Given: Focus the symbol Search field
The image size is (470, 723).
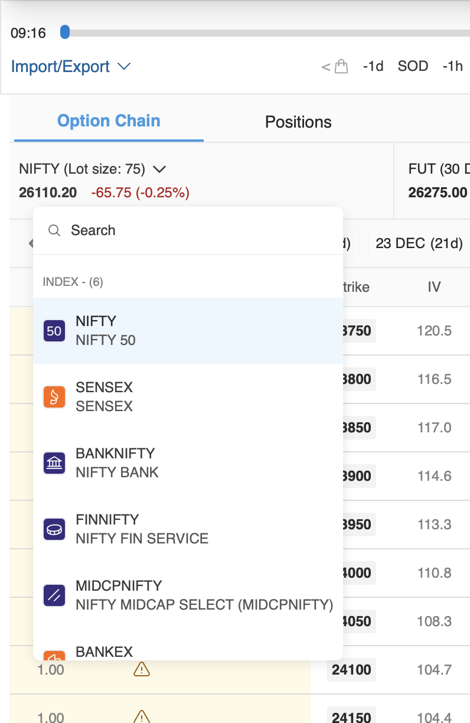Looking at the screenshot, I should pos(195,230).
